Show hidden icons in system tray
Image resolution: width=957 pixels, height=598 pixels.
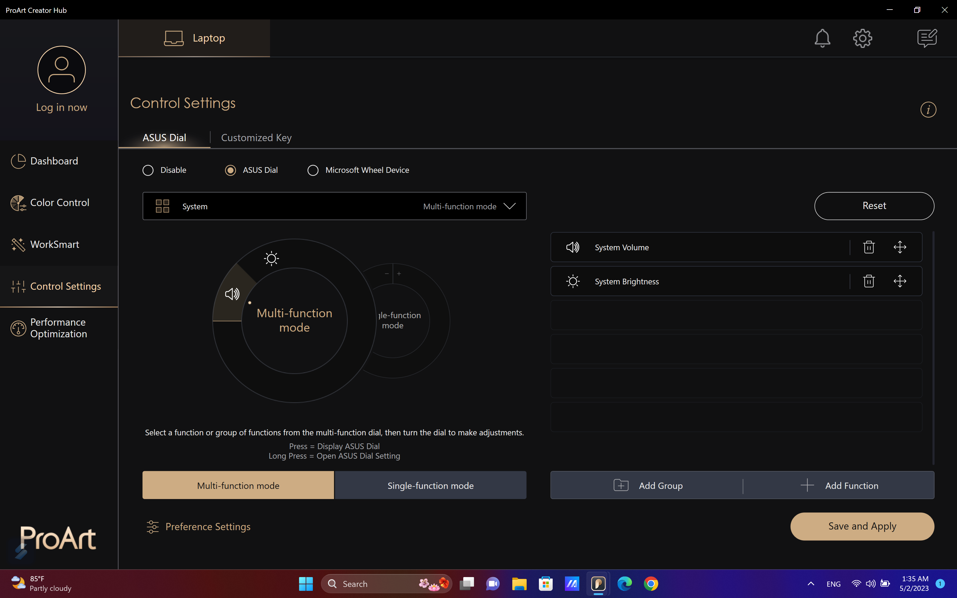click(x=811, y=584)
